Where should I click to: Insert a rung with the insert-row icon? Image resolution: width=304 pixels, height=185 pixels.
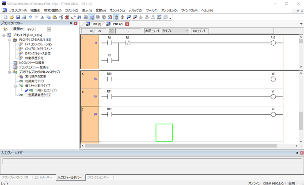pyautogui.click(x=61, y=17)
